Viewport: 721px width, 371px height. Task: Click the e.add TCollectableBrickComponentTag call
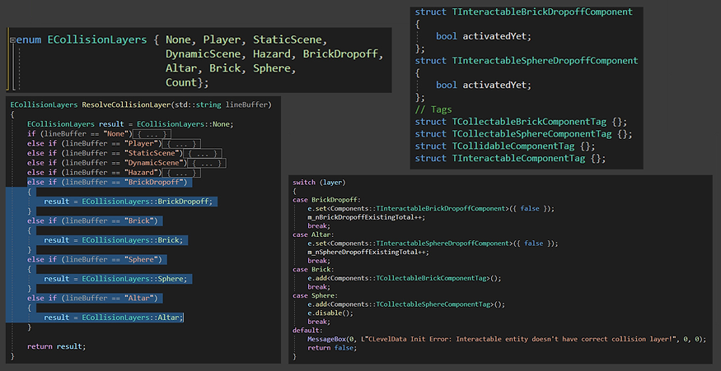coord(405,278)
